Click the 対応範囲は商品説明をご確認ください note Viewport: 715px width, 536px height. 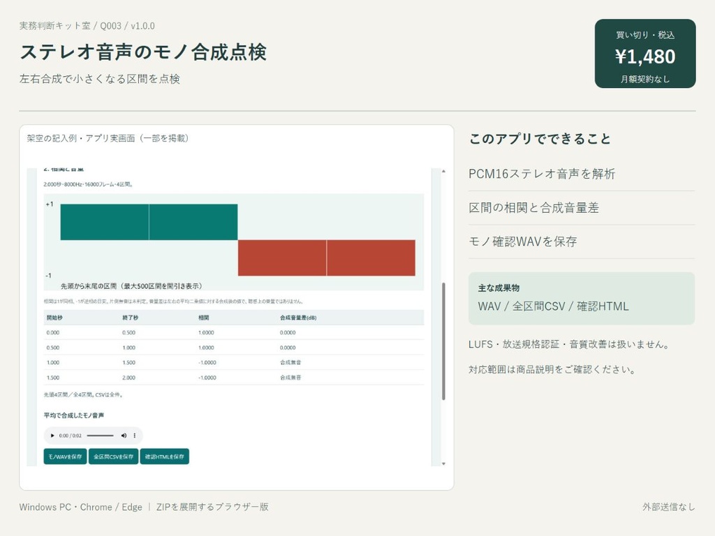point(553,369)
